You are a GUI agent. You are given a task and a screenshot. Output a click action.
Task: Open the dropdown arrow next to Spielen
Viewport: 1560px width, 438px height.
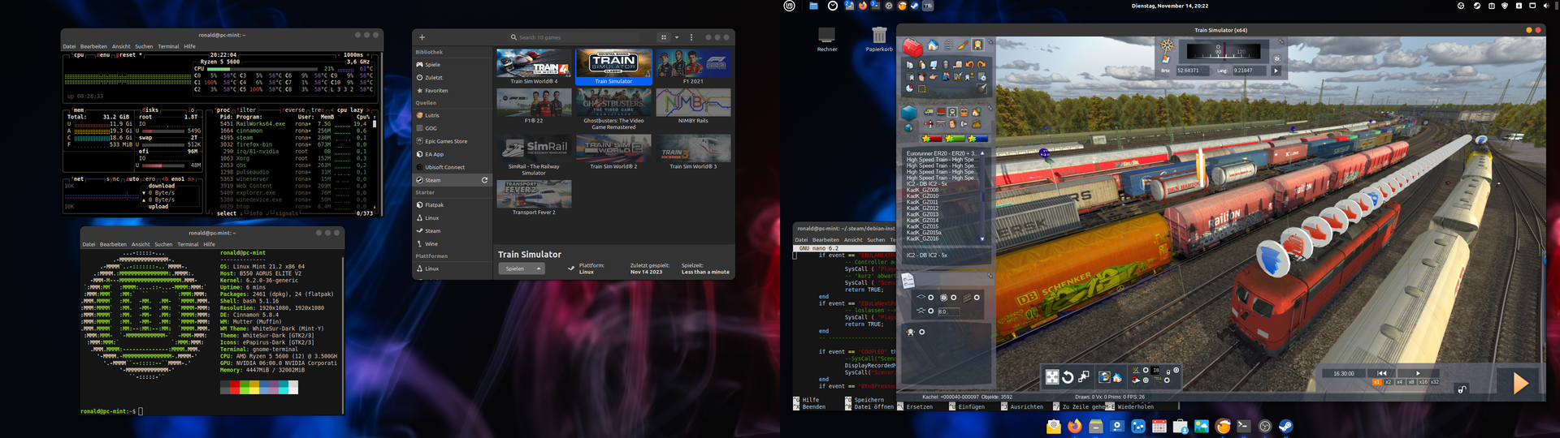pos(539,268)
